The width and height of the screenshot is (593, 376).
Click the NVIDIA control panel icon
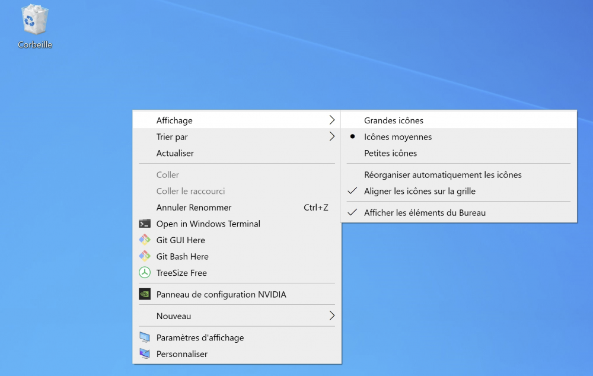tap(145, 294)
